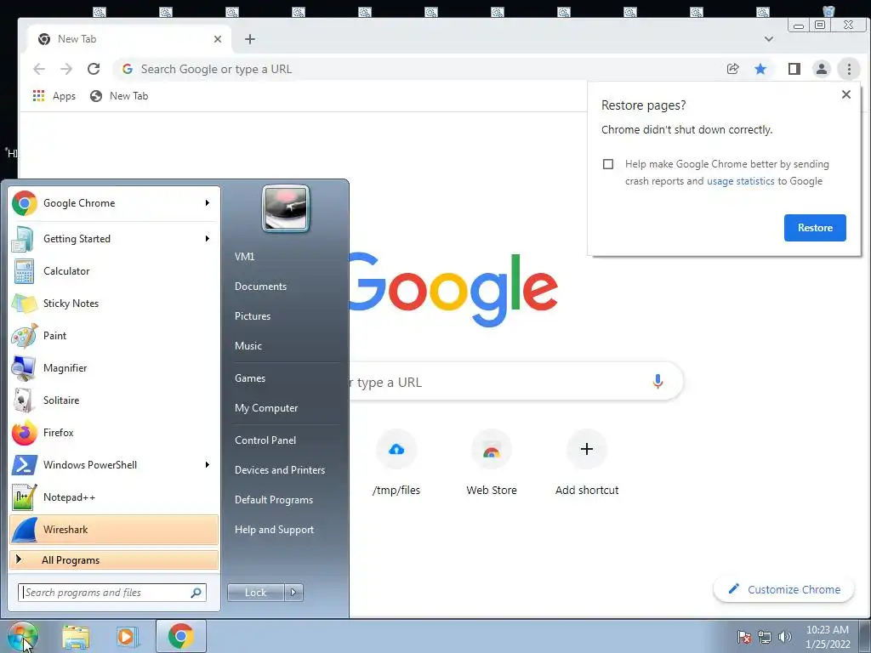
Task: Open Devices and Printers
Action: coord(279,469)
